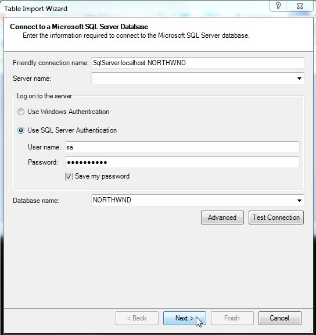This screenshot has width=316, height=335.
Task: Click the greyed-out Finish button
Action: (x=232, y=318)
